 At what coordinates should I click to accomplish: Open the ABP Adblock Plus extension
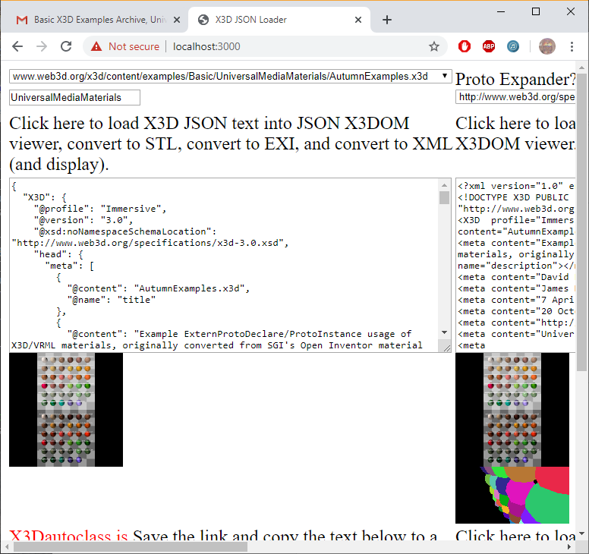point(489,46)
